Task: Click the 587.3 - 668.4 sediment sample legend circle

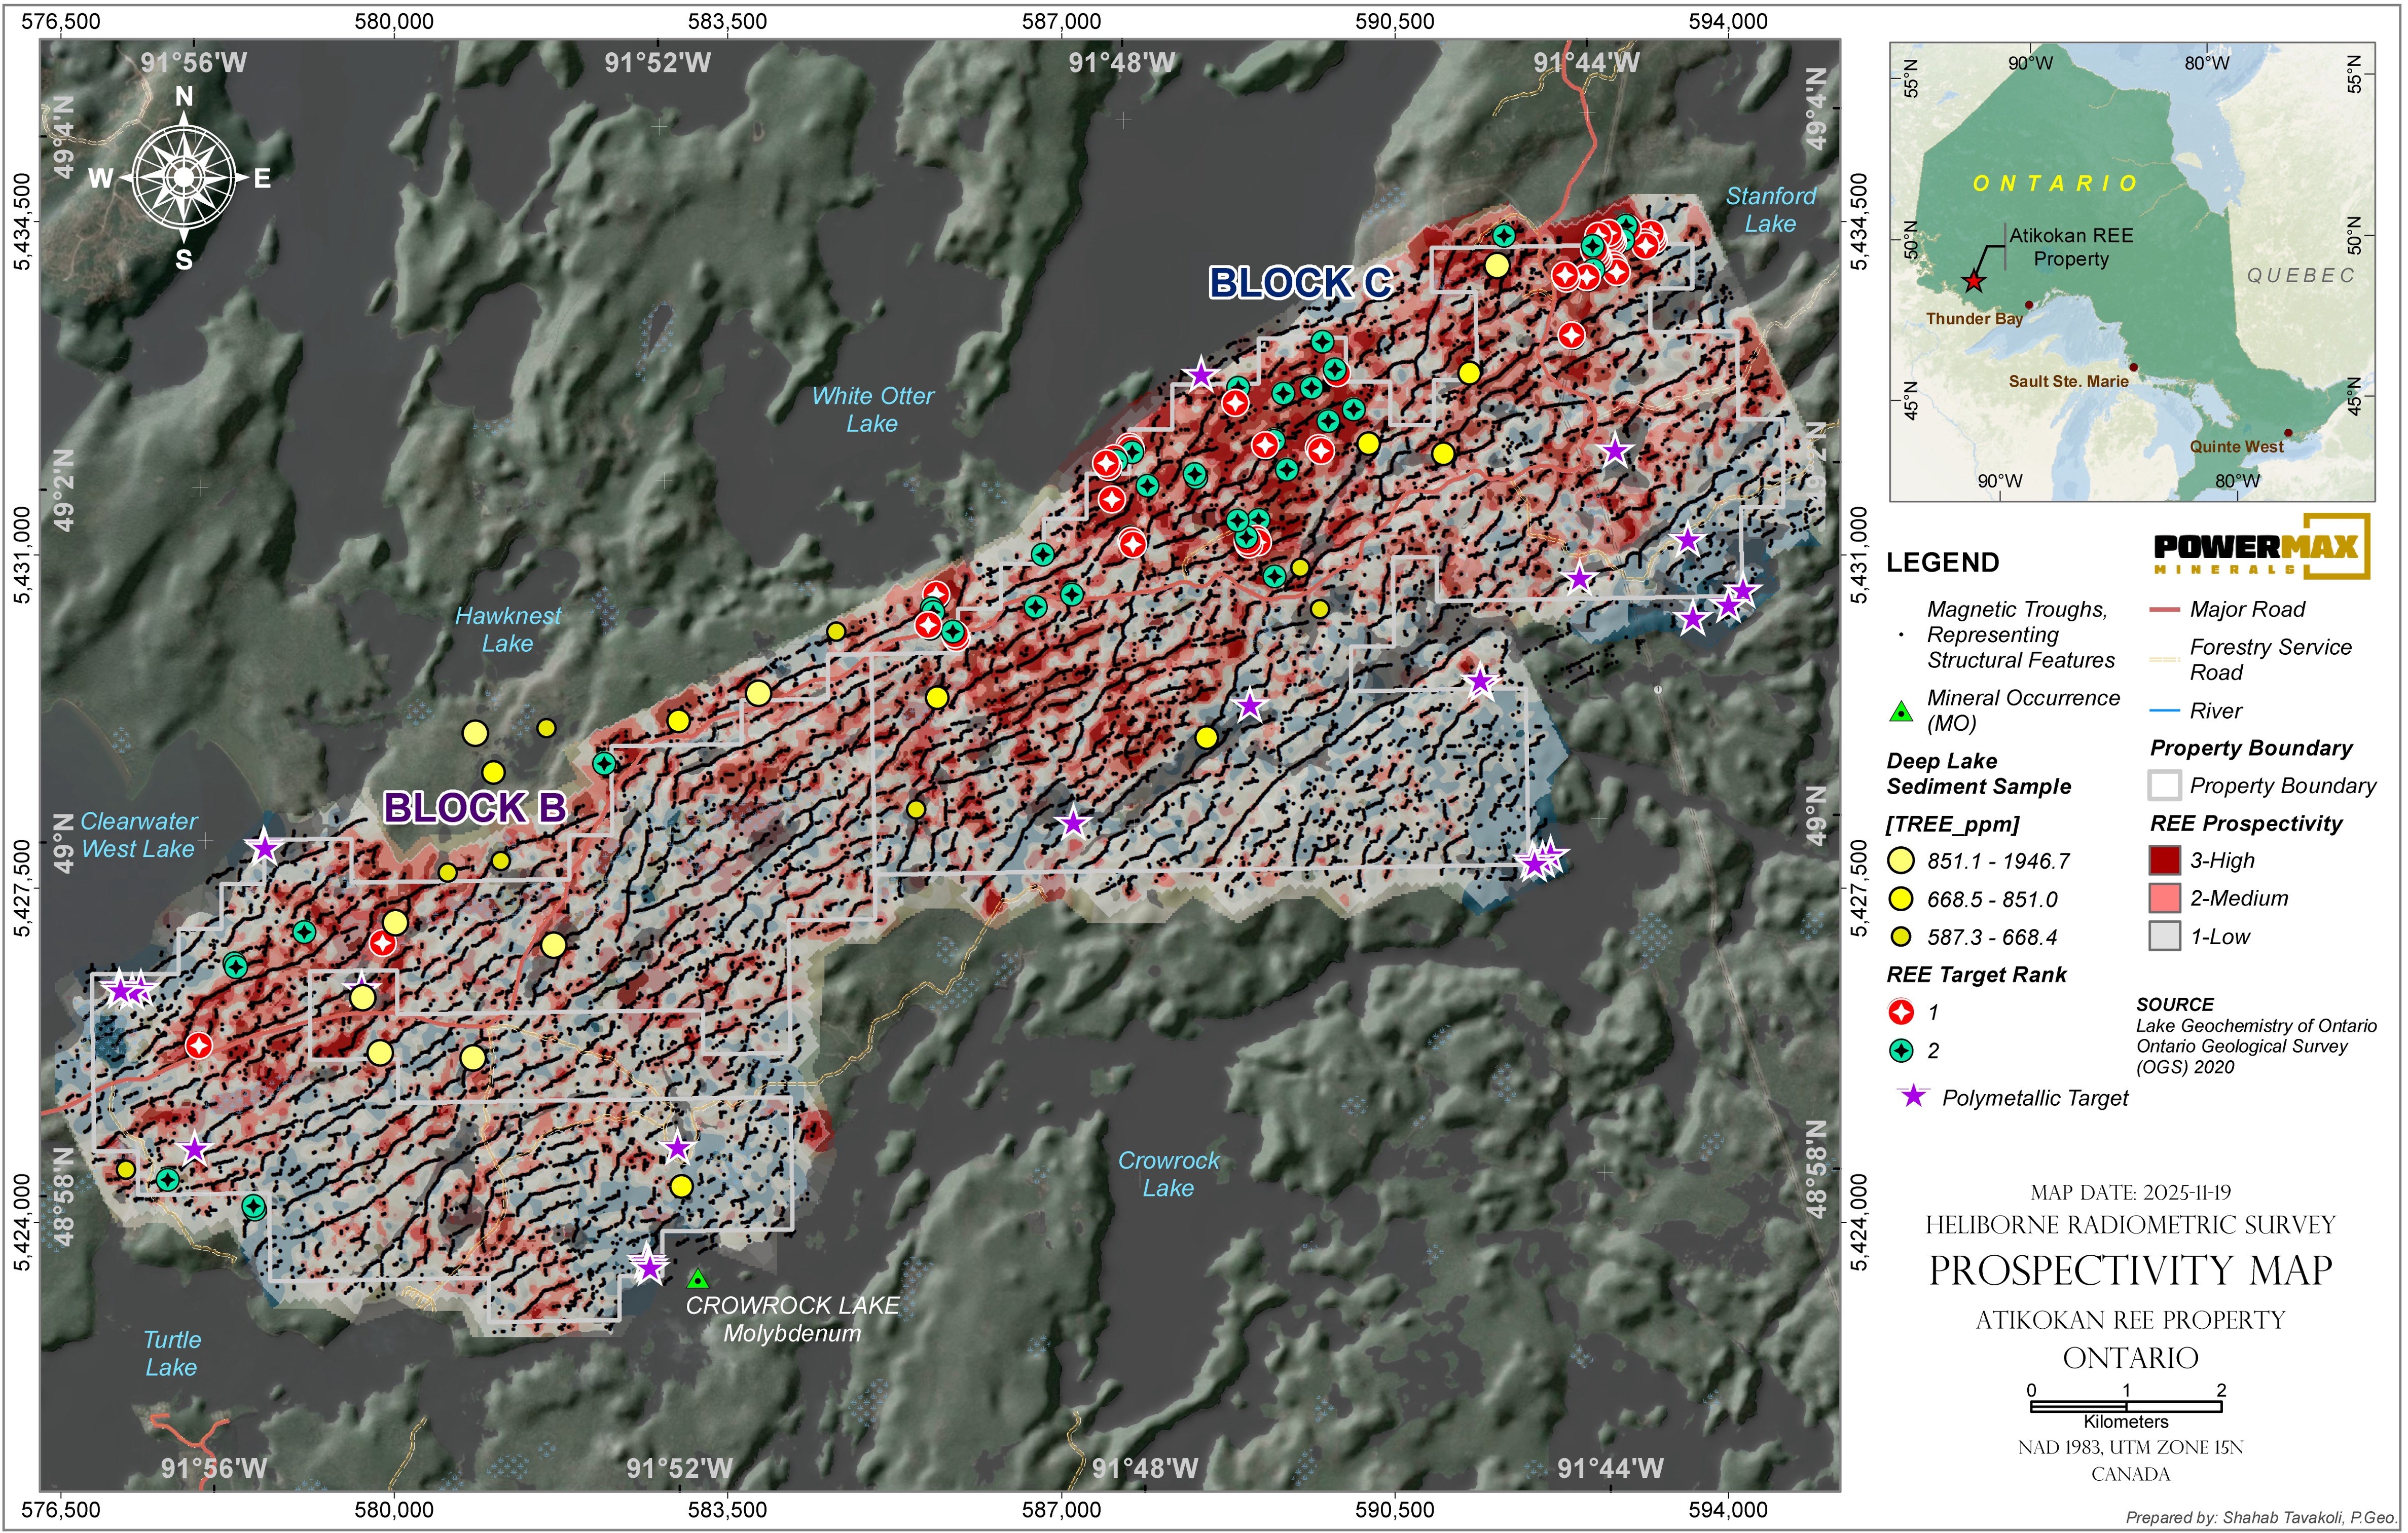Action: click(x=1901, y=937)
